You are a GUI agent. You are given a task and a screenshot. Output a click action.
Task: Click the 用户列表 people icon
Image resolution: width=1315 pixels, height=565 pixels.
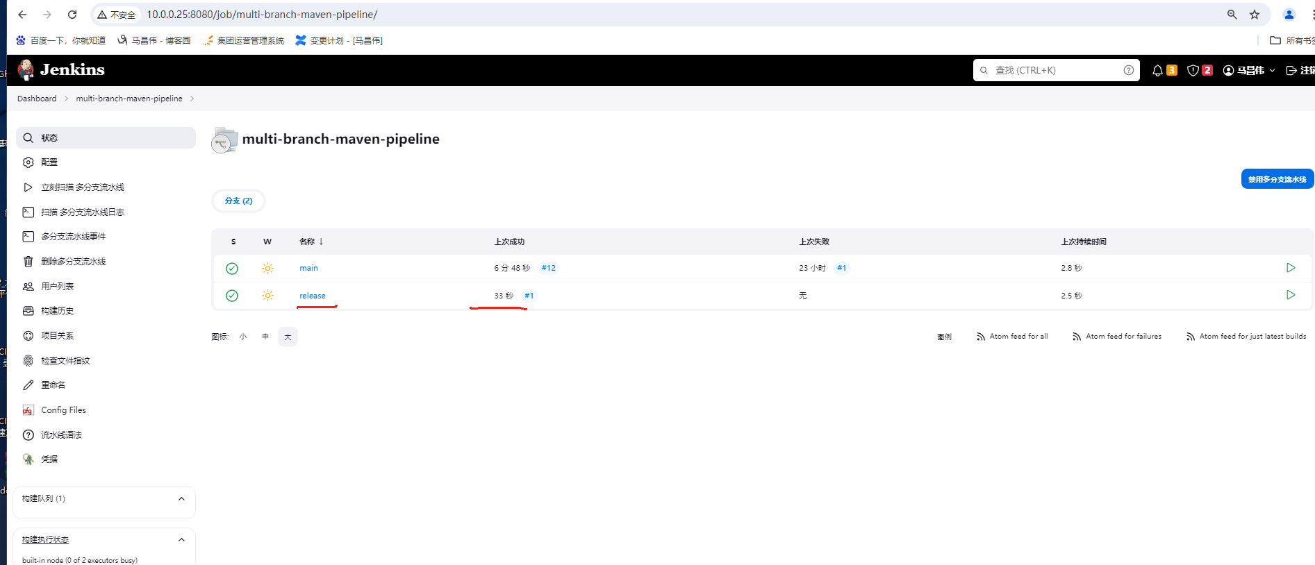[x=28, y=286]
